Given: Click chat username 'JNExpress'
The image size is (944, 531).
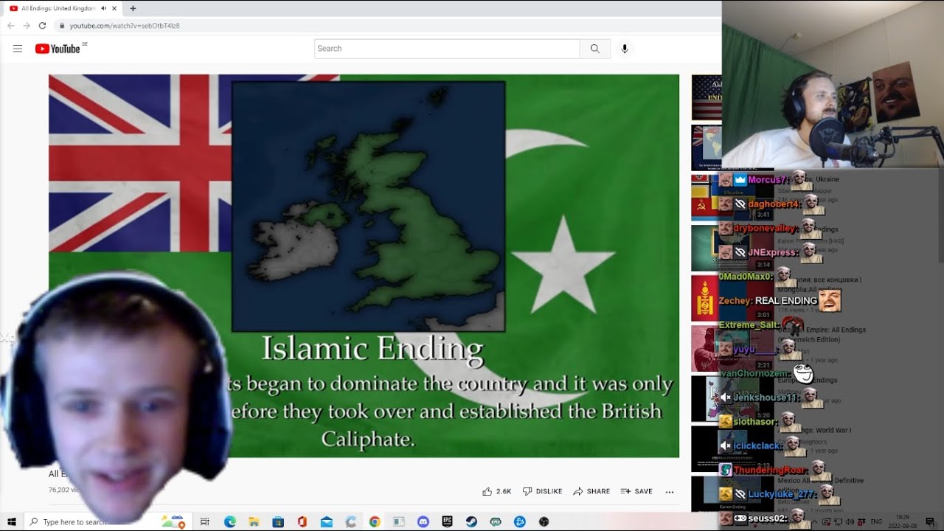Looking at the screenshot, I should click(774, 252).
